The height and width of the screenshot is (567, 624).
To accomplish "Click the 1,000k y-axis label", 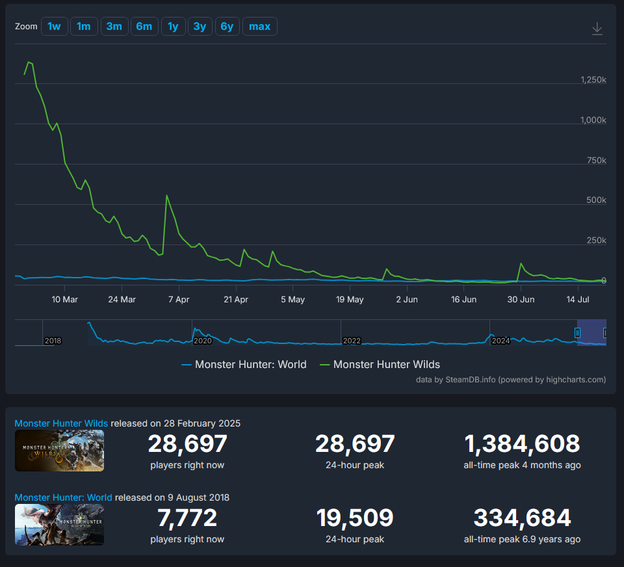I will coord(593,120).
